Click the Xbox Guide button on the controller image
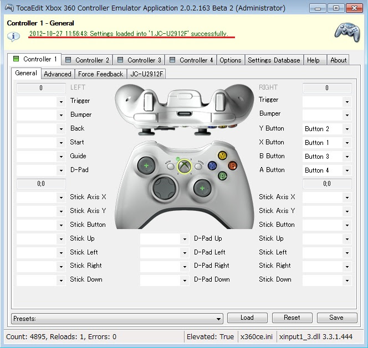 [185, 167]
